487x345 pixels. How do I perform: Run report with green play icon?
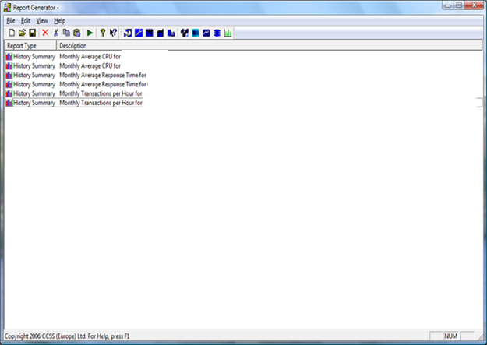coord(90,33)
